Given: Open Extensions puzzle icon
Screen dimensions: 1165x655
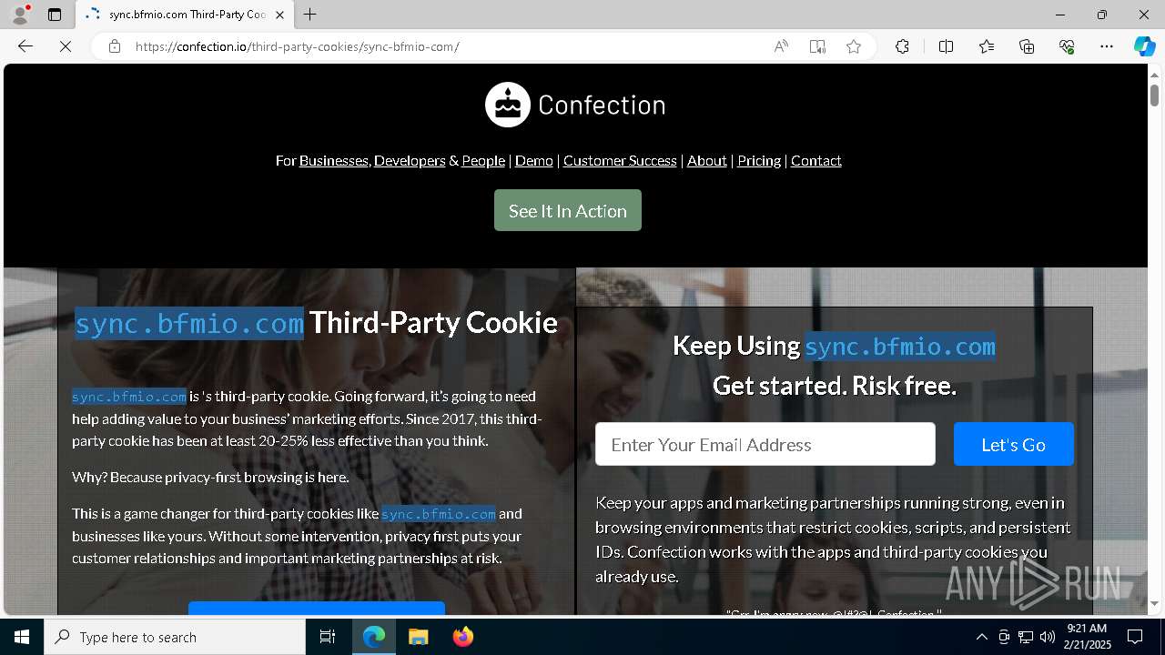Looking at the screenshot, I should click(902, 46).
